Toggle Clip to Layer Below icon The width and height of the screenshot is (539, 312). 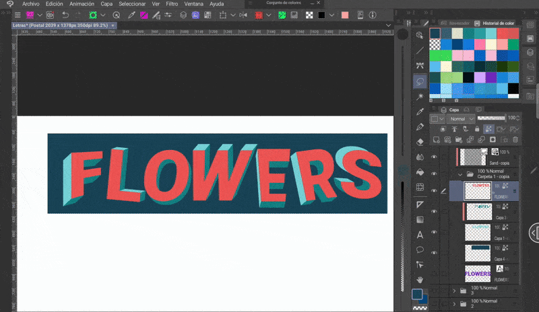click(443, 129)
